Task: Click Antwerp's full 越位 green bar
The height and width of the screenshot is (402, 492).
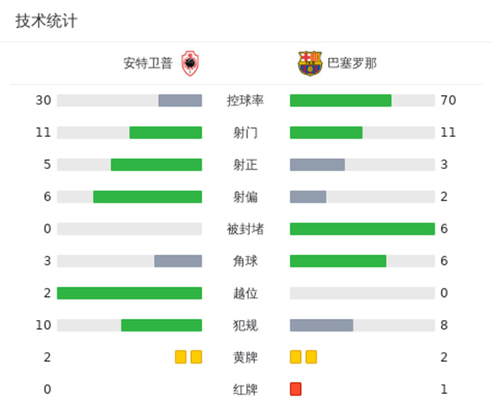Action: 130,293
